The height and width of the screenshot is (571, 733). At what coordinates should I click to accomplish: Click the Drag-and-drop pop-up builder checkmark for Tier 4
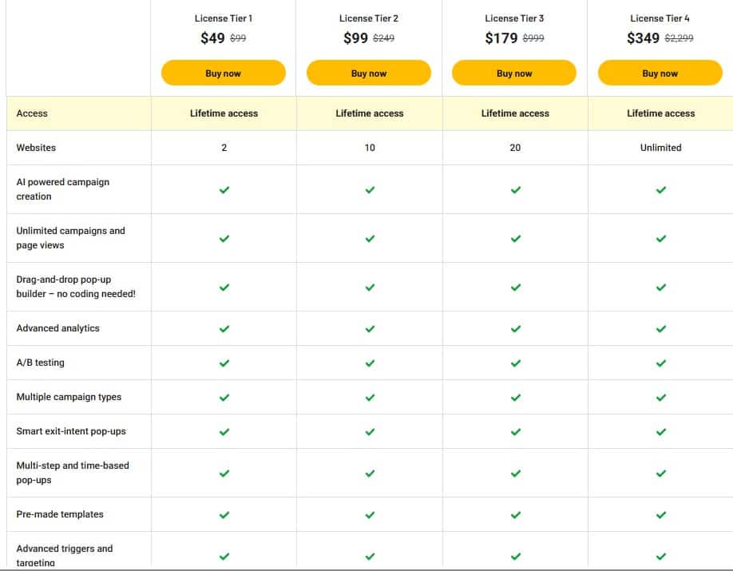tap(660, 286)
